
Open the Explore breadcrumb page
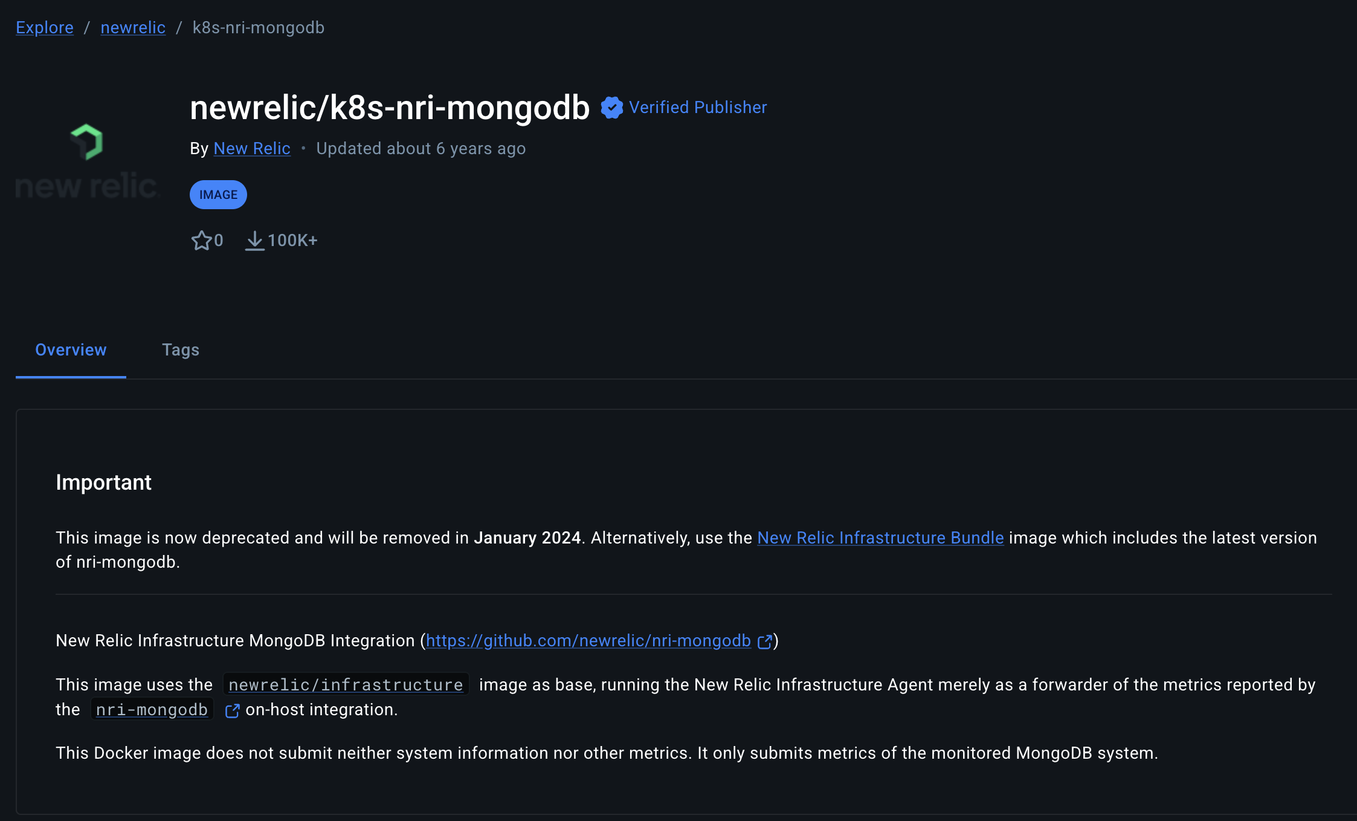44,27
